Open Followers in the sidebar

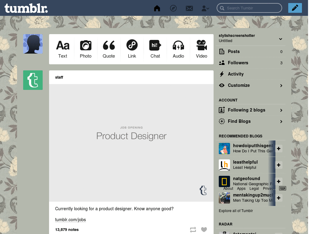(x=251, y=63)
